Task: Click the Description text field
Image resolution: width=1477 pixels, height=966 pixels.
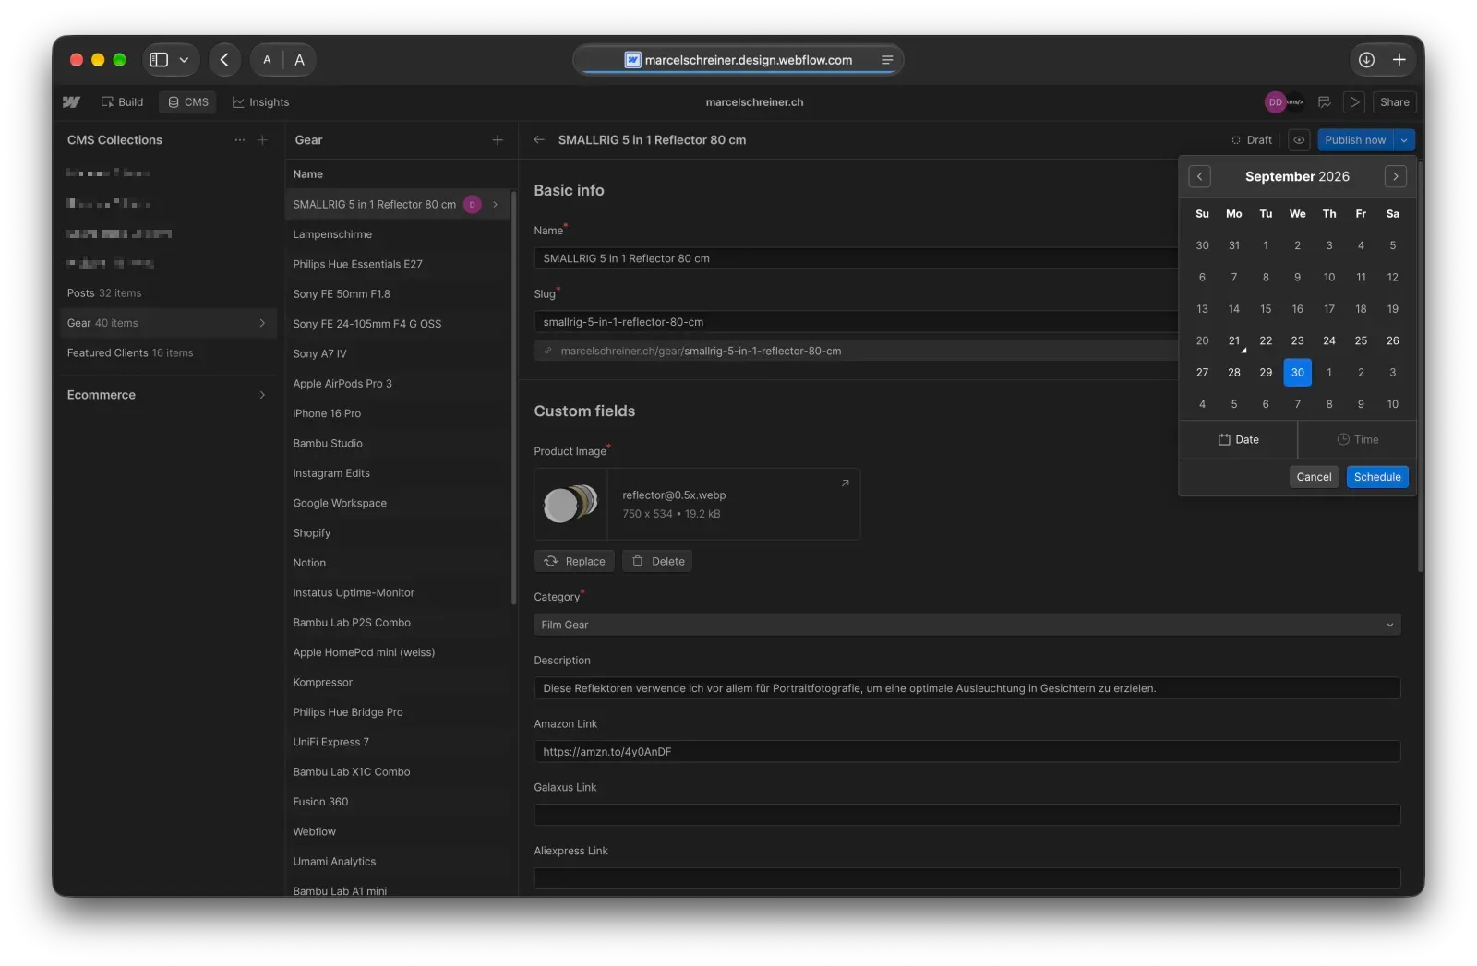Action: (x=967, y=688)
